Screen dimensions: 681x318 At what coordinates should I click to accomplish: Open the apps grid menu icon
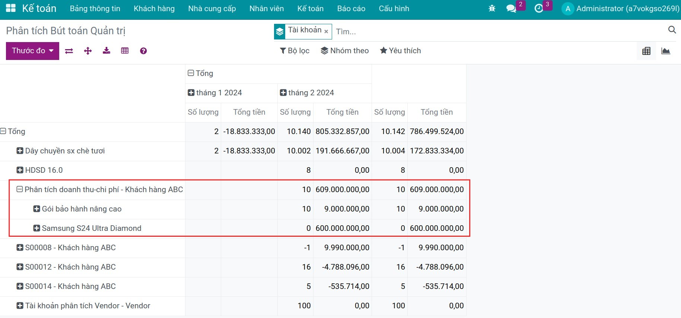tap(11, 8)
